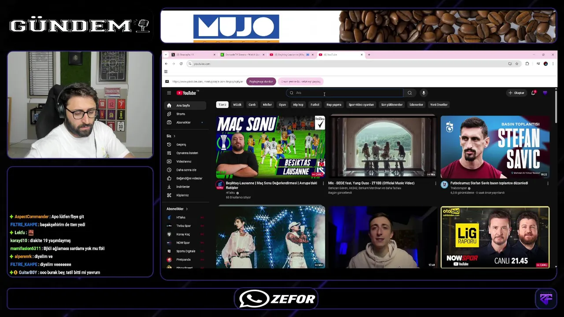Select the Son yüklenenler chip
The height and width of the screenshot is (317, 564).
pos(392,105)
